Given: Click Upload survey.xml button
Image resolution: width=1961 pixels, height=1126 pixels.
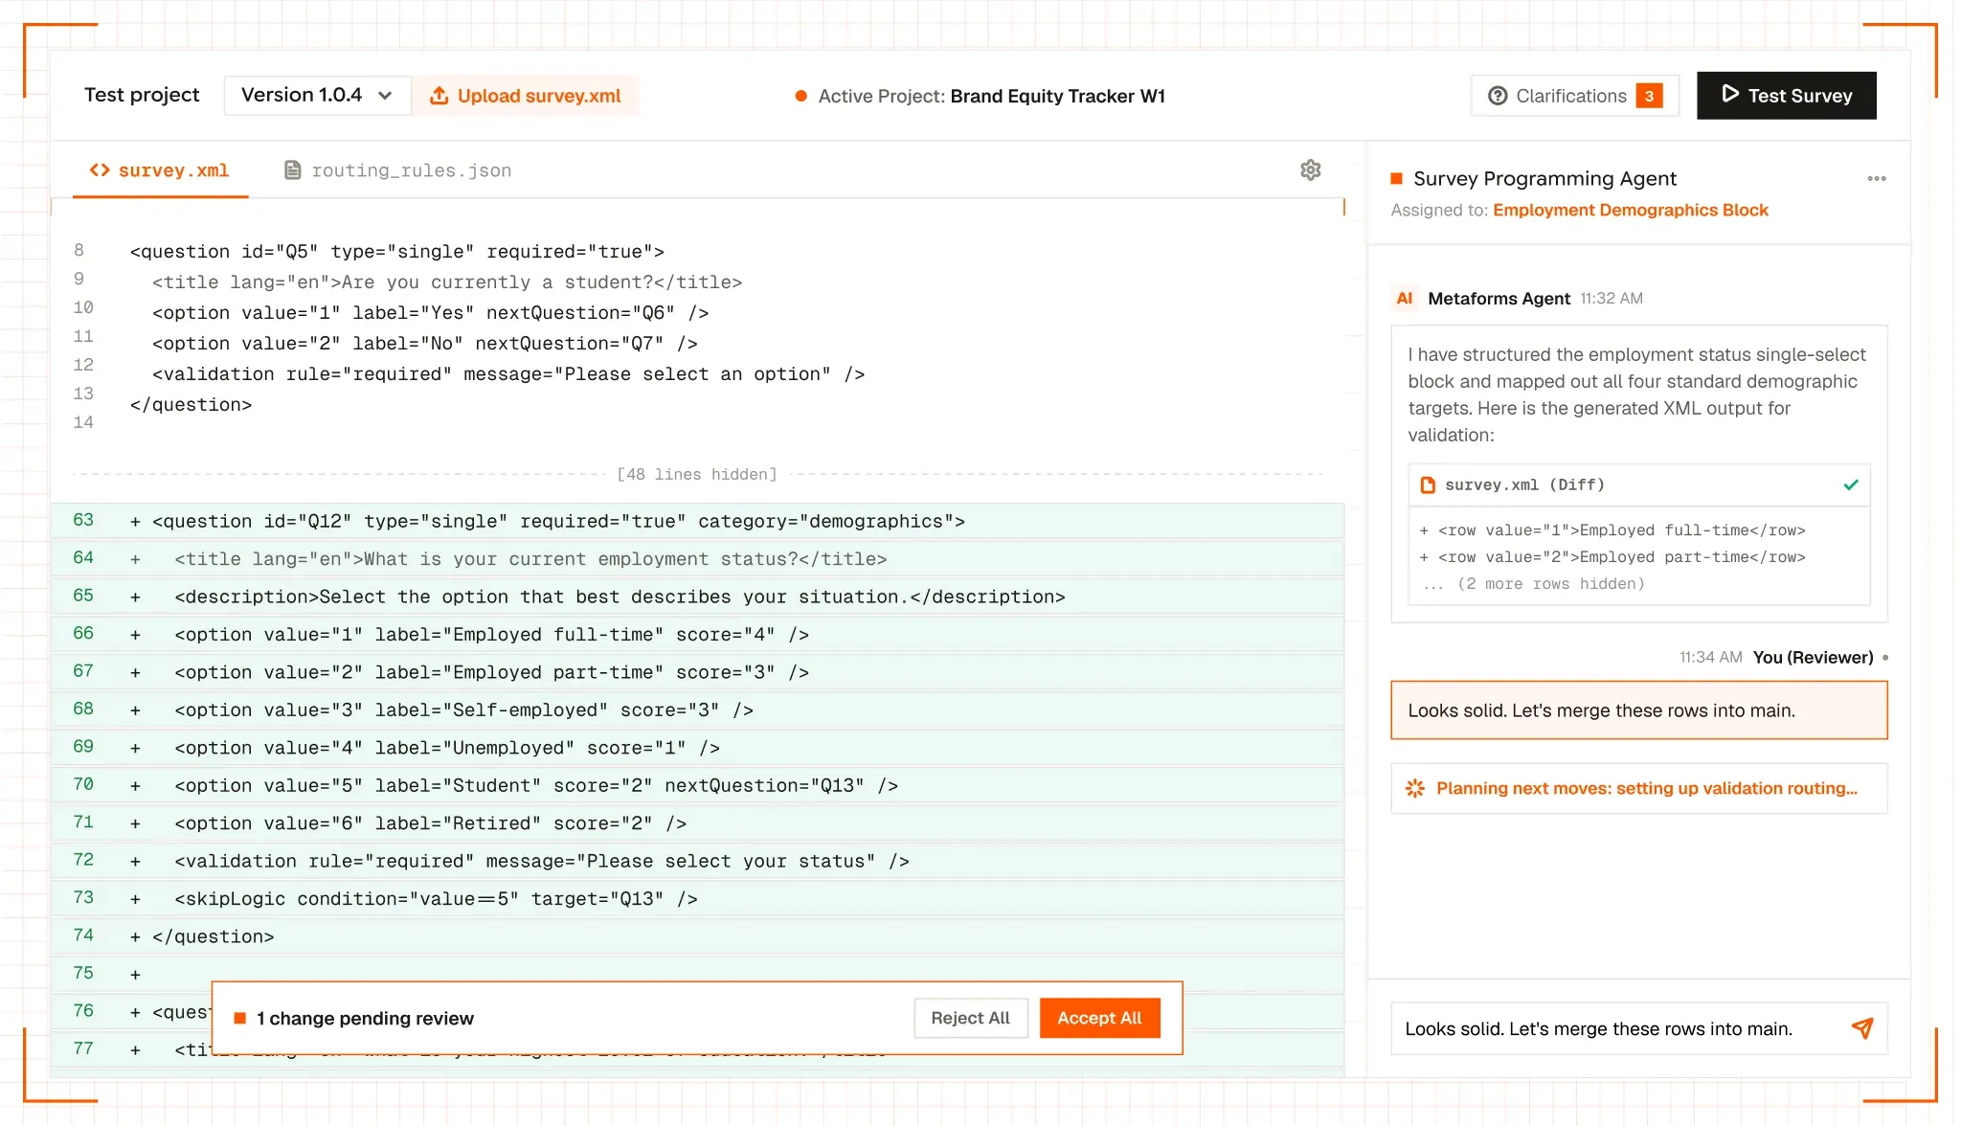Looking at the screenshot, I should pos(526,96).
